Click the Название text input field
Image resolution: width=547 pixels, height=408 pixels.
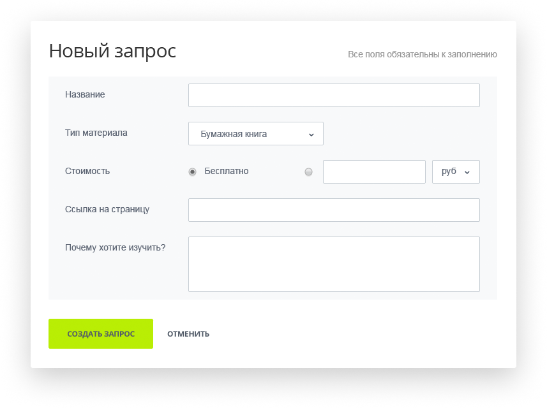[334, 95]
